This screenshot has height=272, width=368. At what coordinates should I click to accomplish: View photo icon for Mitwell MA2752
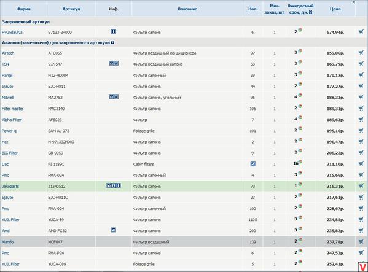coord(111,96)
